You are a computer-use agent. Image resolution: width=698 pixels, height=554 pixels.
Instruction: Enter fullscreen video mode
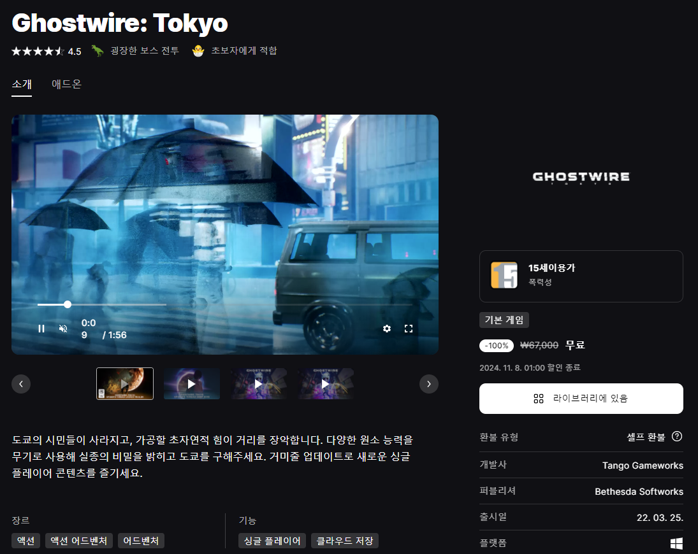tap(409, 329)
